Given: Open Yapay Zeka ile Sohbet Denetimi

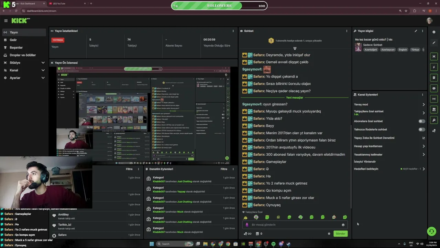Looking at the screenshot, I should tap(389, 138).
